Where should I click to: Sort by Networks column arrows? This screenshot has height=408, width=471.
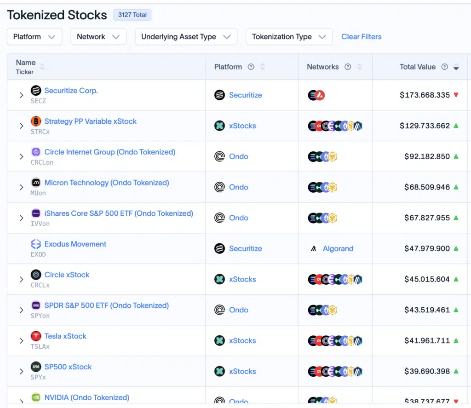coord(359,67)
